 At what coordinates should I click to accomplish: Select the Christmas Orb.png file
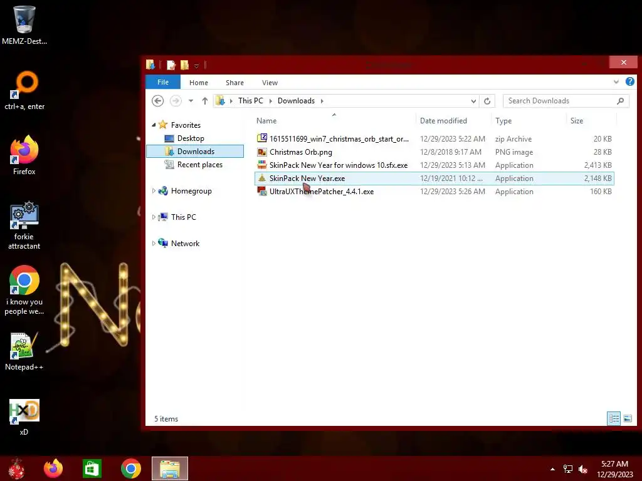click(434, 152)
